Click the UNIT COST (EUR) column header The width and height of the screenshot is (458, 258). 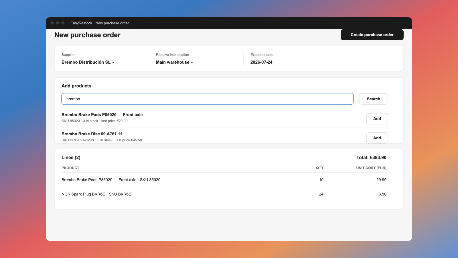coord(371,168)
